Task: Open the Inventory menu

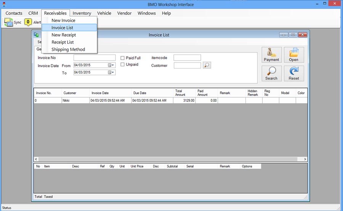Action: (82, 13)
